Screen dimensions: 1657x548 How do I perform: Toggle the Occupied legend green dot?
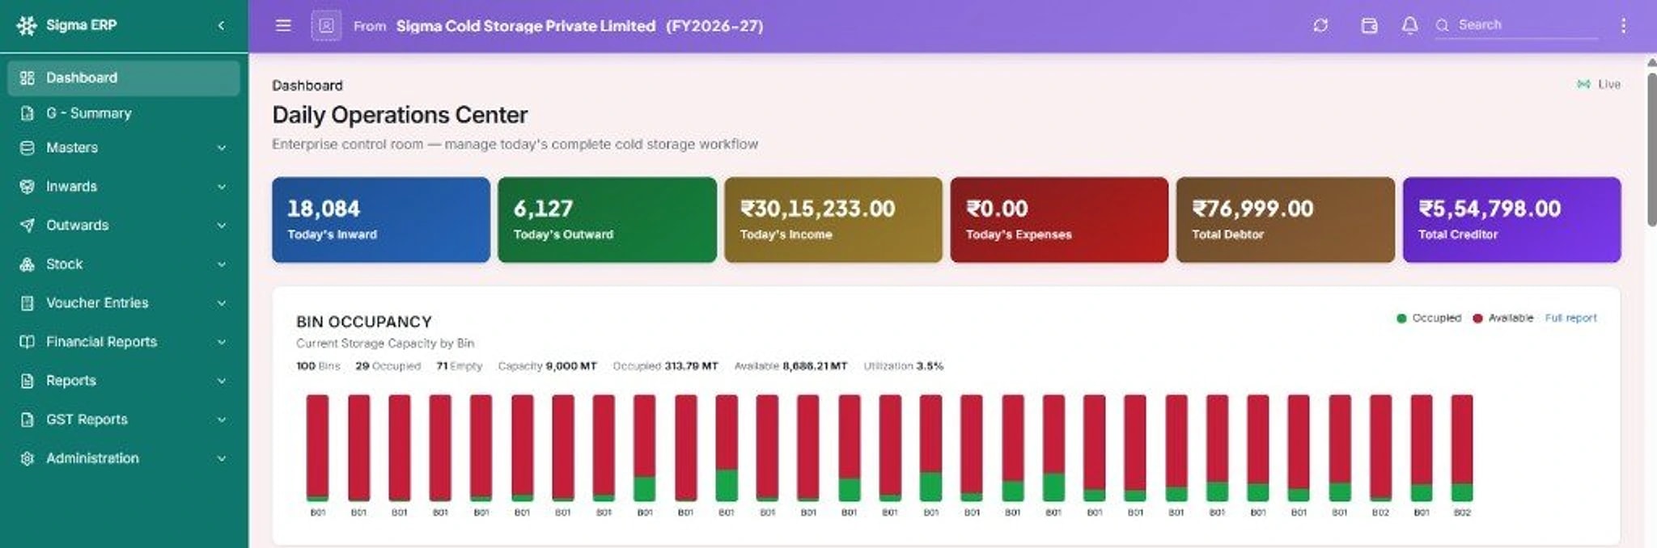click(1401, 318)
